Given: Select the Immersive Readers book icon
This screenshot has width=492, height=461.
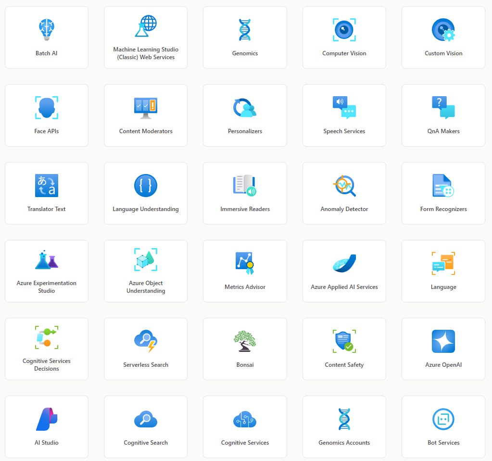Looking at the screenshot, I should click(x=245, y=186).
